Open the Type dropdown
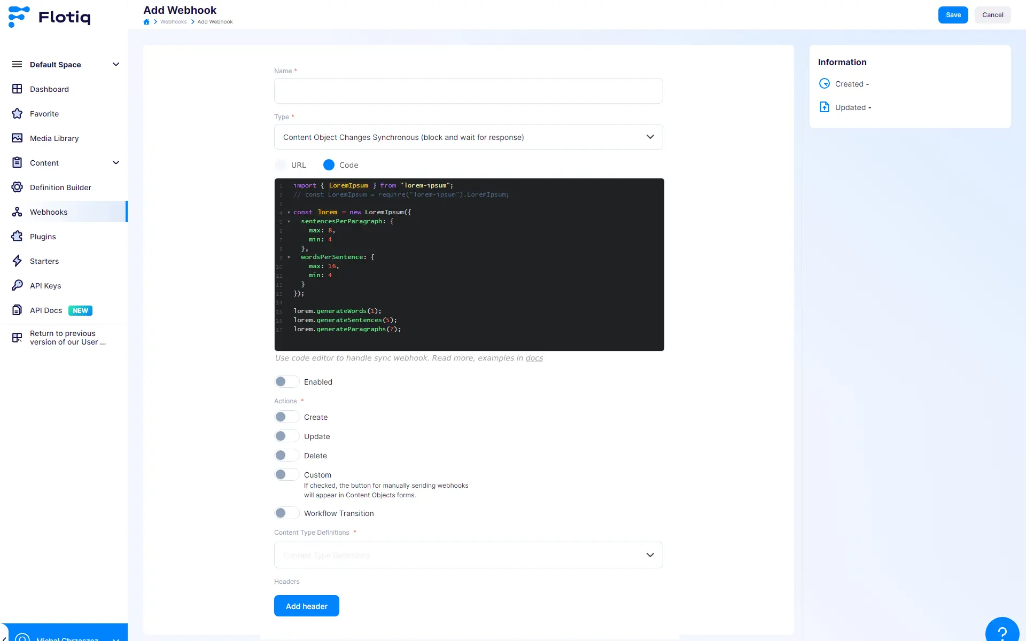This screenshot has width=1026, height=641. tap(468, 137)
